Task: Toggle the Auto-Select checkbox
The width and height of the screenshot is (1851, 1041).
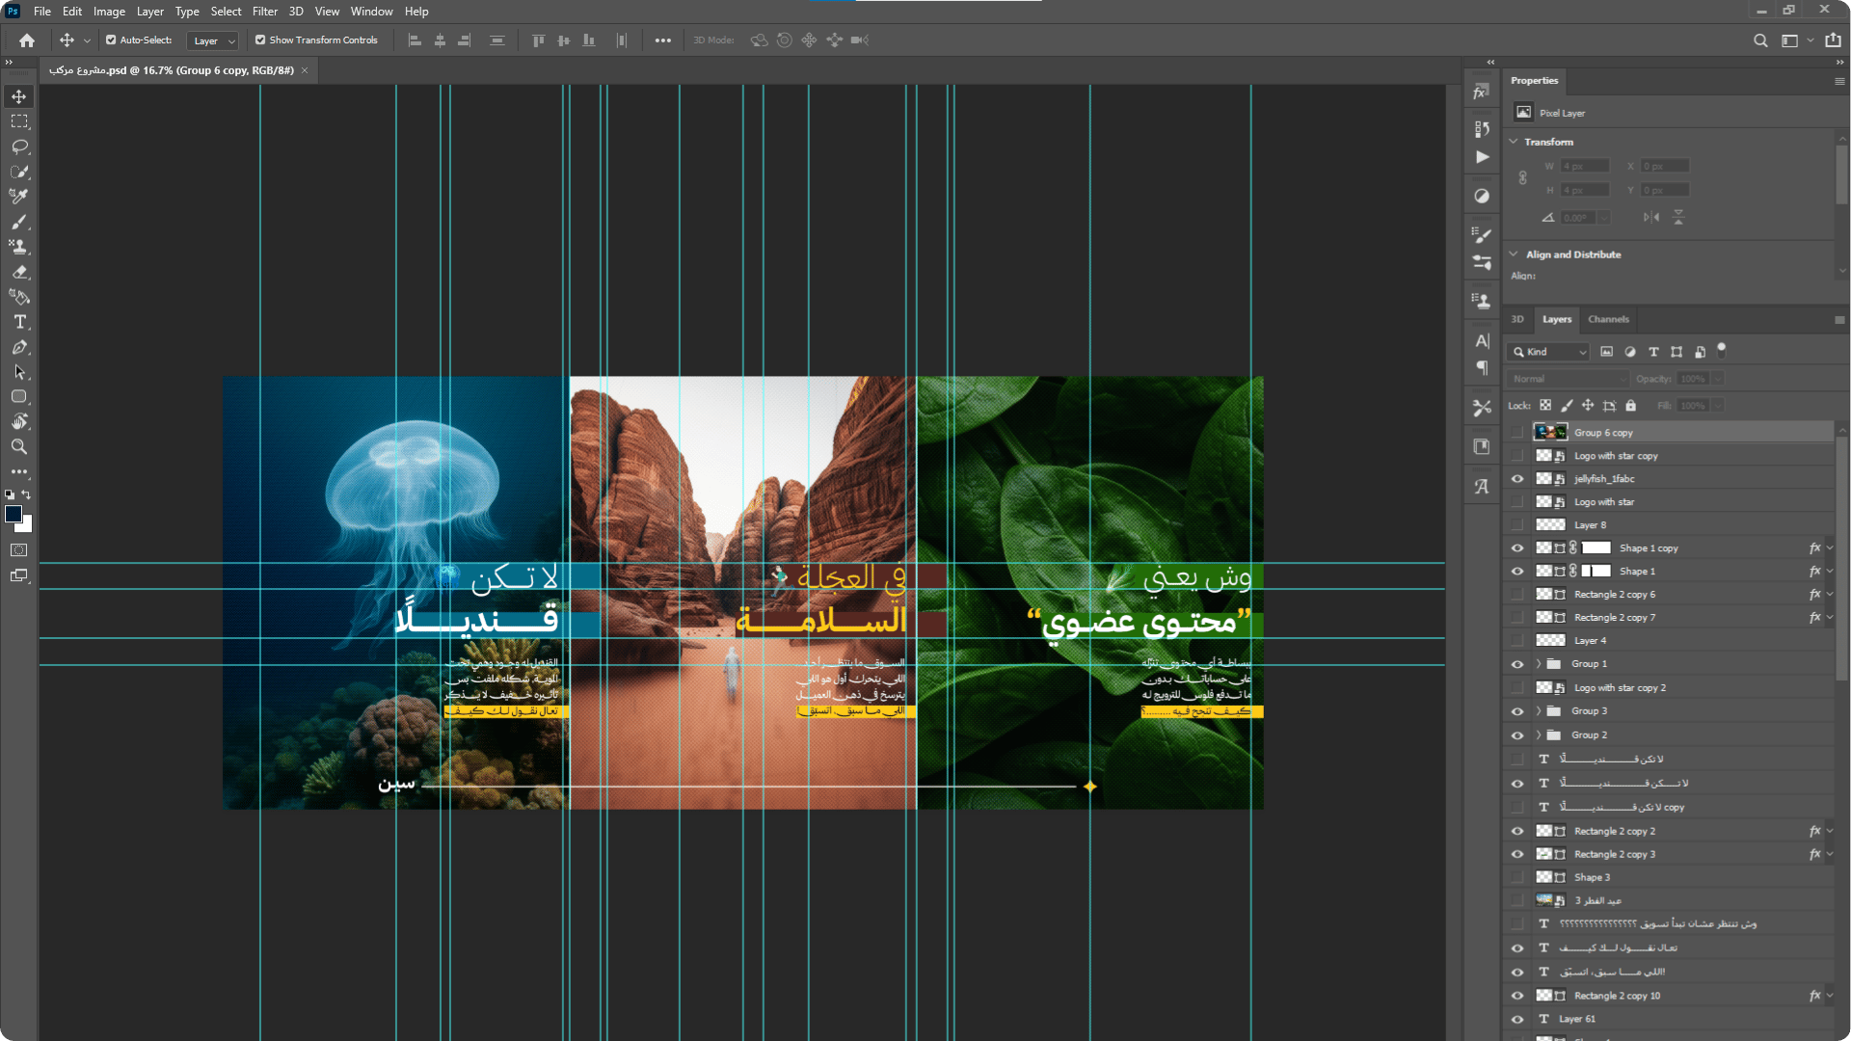Action: [111, 40]
